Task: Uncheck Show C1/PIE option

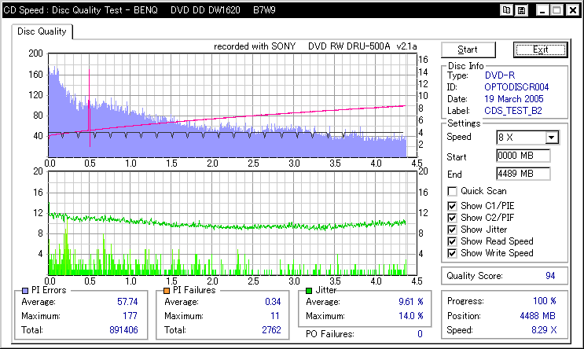Action: tap(452, 206)
